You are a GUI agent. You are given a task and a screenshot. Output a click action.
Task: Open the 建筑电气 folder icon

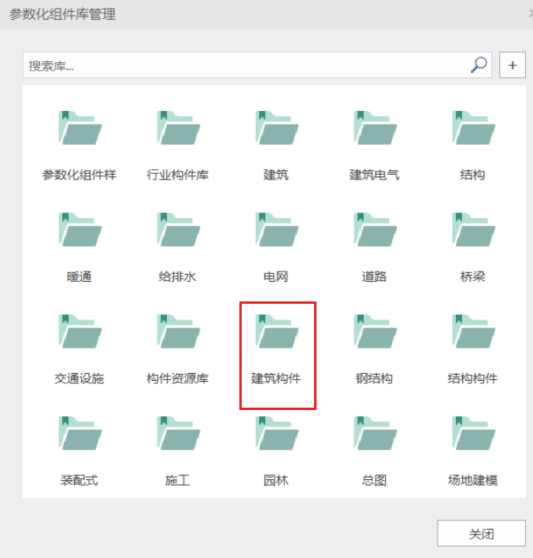375,127
